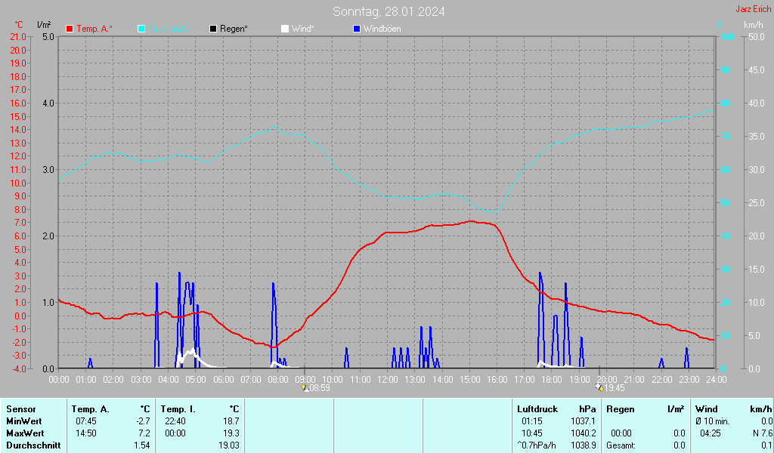Click the '50.0' value on wind axis
The width and height of the screenshot is (774, 453).
pos(756,37)
